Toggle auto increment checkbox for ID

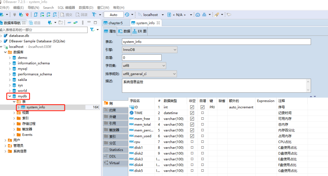203,107
